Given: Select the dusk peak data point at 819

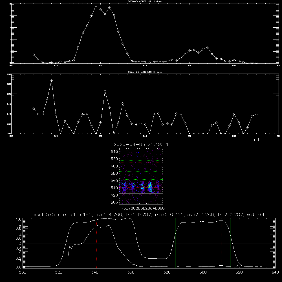Looking at the screenshot, I should point(51,81).
